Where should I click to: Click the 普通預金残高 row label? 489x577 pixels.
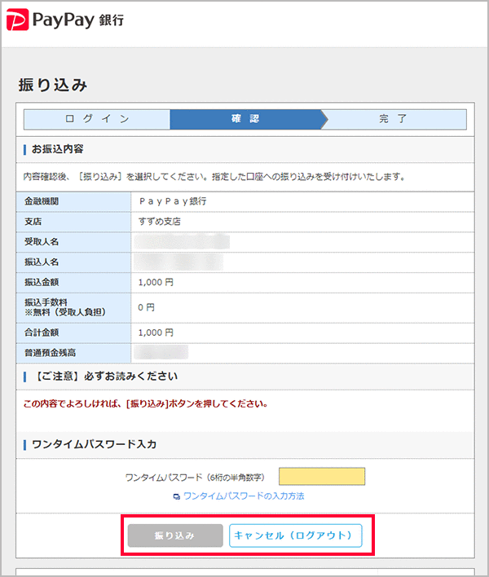pos(50,353)
